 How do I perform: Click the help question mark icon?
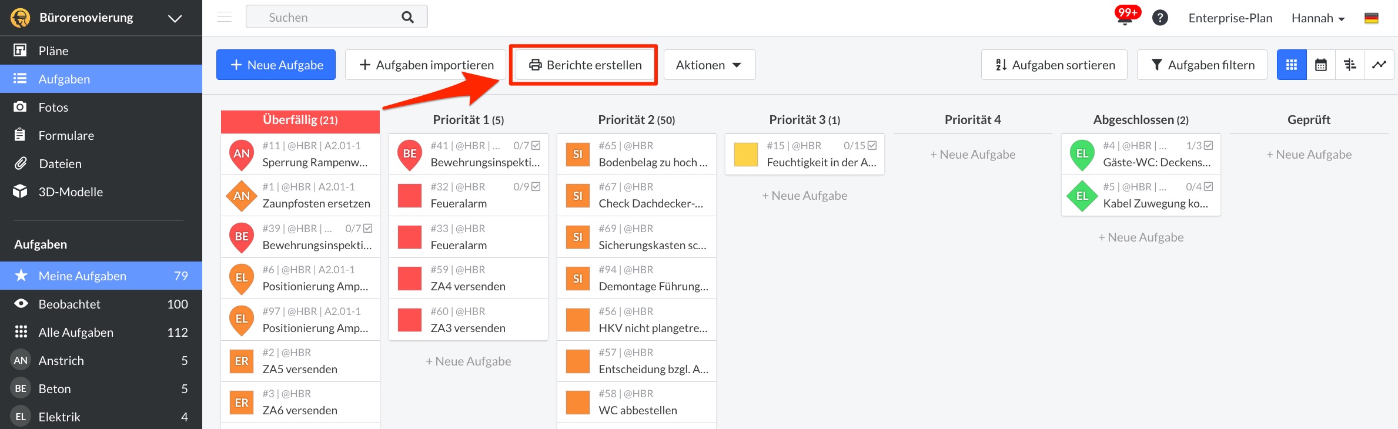[1160, 18]
